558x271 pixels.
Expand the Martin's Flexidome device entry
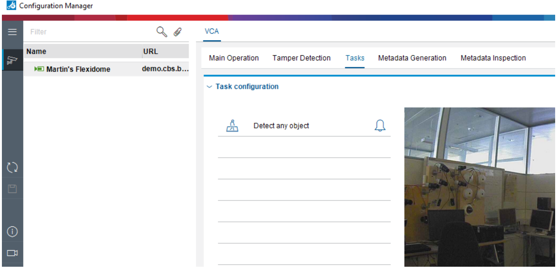click(x=36, y=69)
